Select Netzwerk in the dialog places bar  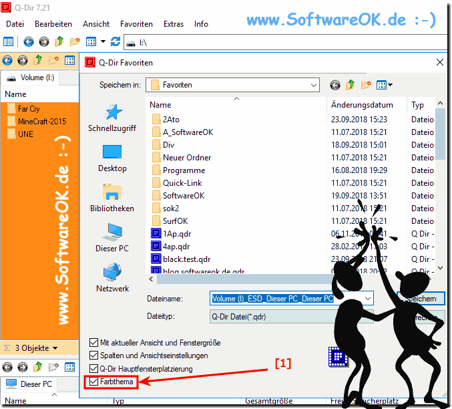coord(112,278)
